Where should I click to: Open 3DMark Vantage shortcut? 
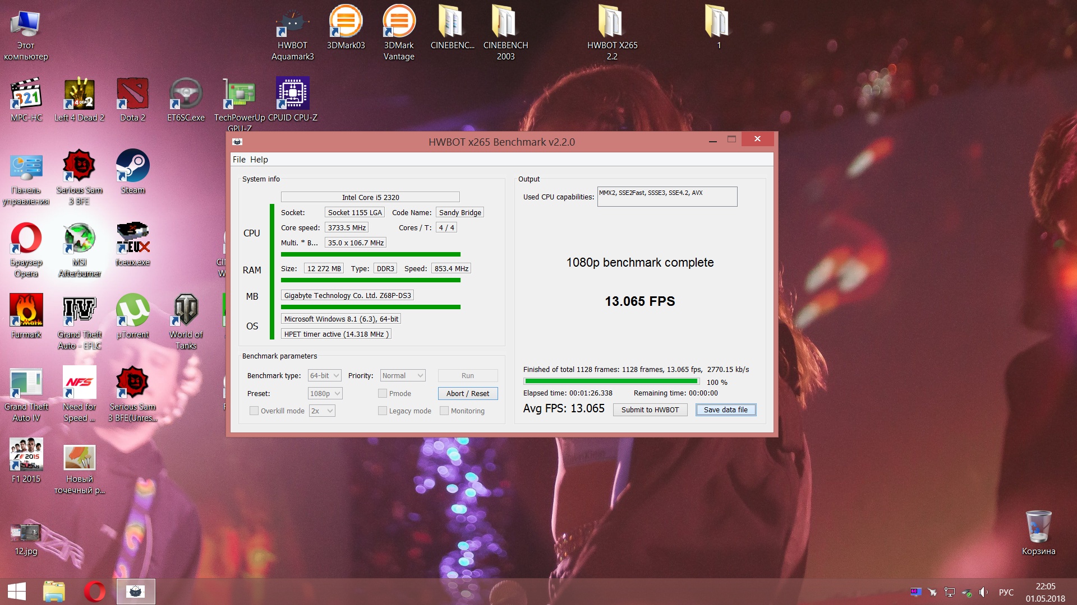point(399,32)
